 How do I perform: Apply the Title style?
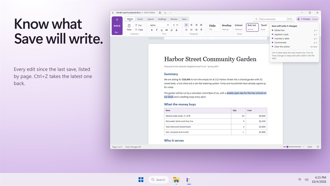[214, 27]
